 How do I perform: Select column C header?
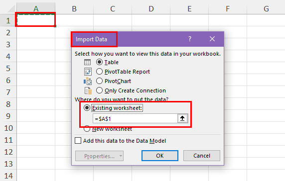(113, 8)
